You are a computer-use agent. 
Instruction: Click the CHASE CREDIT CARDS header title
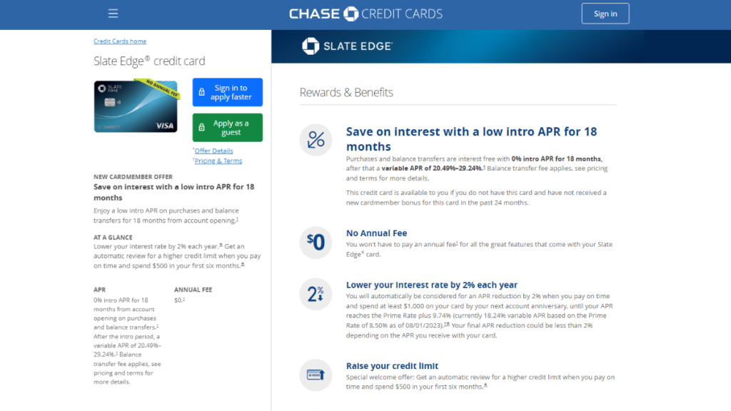pos(365,13)
